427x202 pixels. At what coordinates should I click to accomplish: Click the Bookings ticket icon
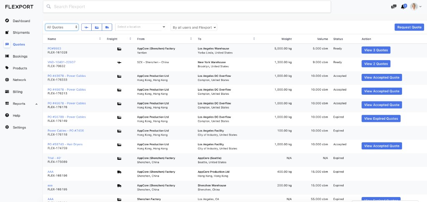pyautogui.click(x=7, y=56)
